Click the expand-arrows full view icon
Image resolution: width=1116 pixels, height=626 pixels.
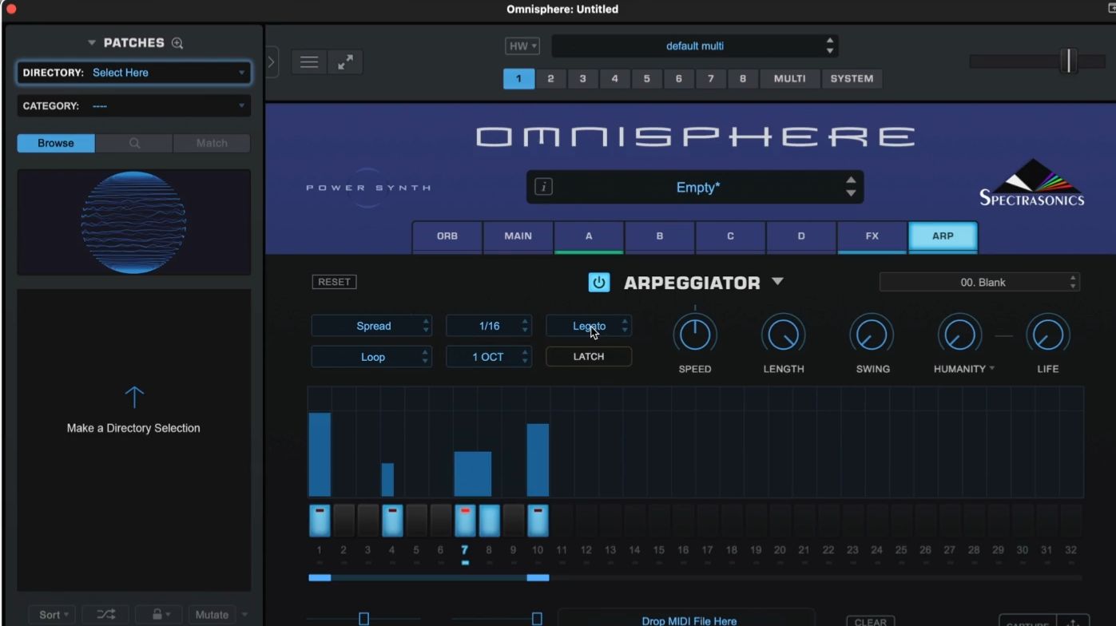coord(345,62)
